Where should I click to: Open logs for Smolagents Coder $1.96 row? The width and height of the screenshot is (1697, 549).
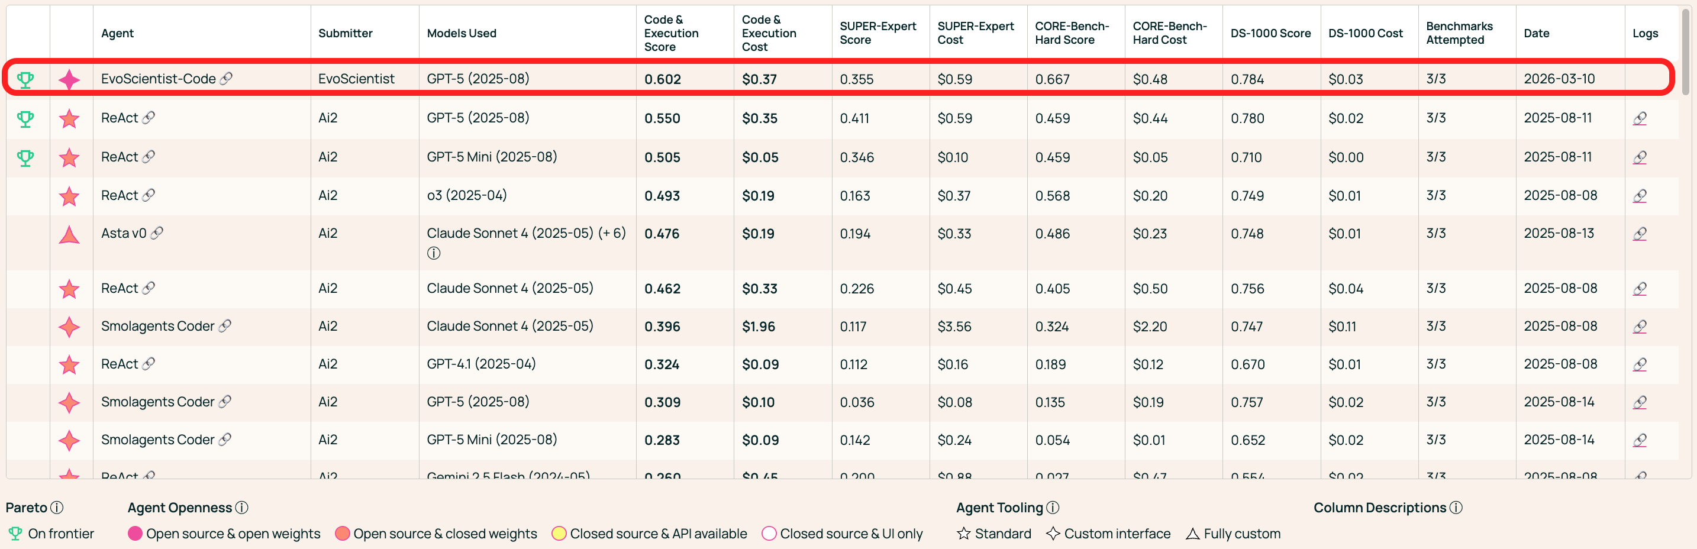point(1640,327)
